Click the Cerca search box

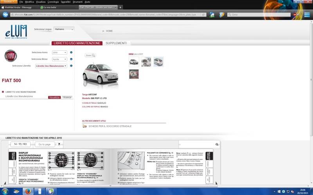point(259,15)
